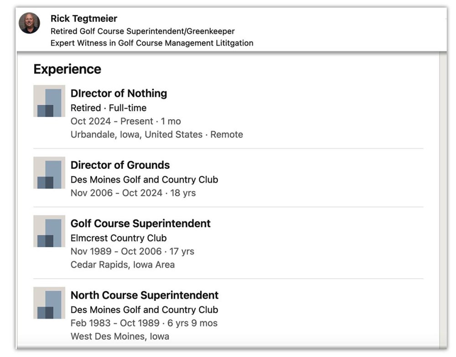Click Des Moines Golf and Country Club under North Course
The image size is (456, 357).
144,310
